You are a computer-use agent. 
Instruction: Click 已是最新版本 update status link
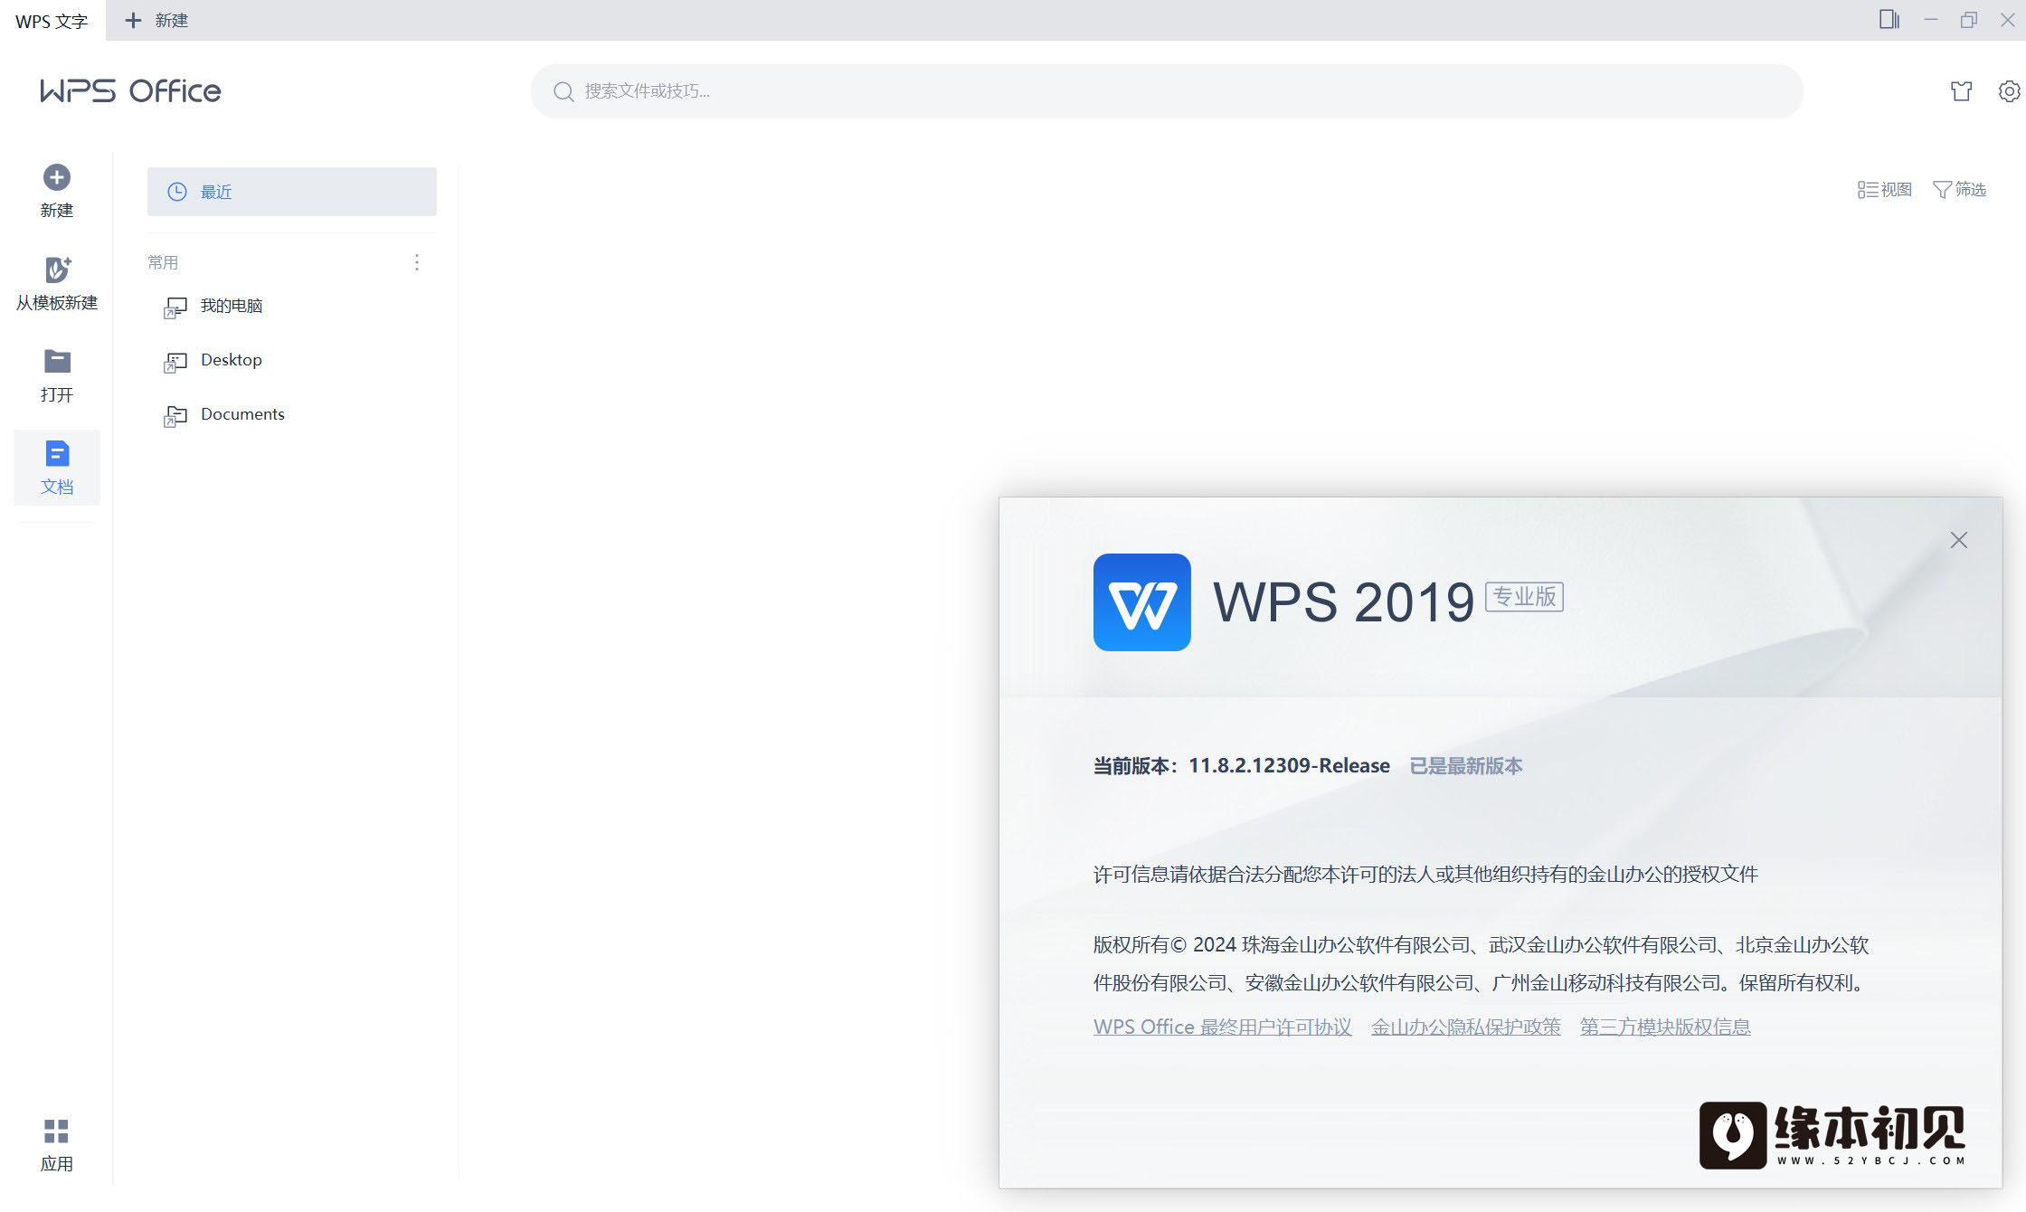(x=1466, y=766)
